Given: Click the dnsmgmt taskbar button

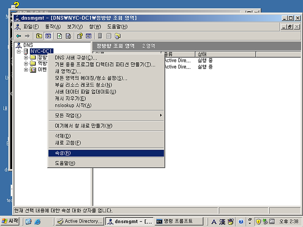Looking at the screenshot, I should [x=129, y=221].
